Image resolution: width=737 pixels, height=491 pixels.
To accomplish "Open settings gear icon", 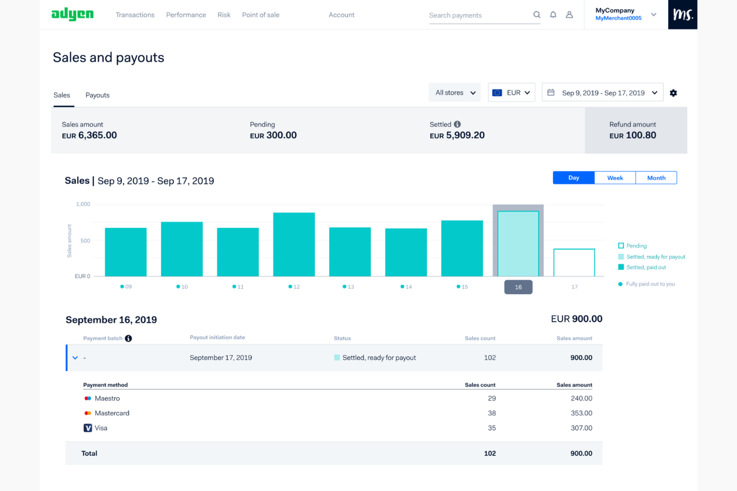I will point(673,93).
